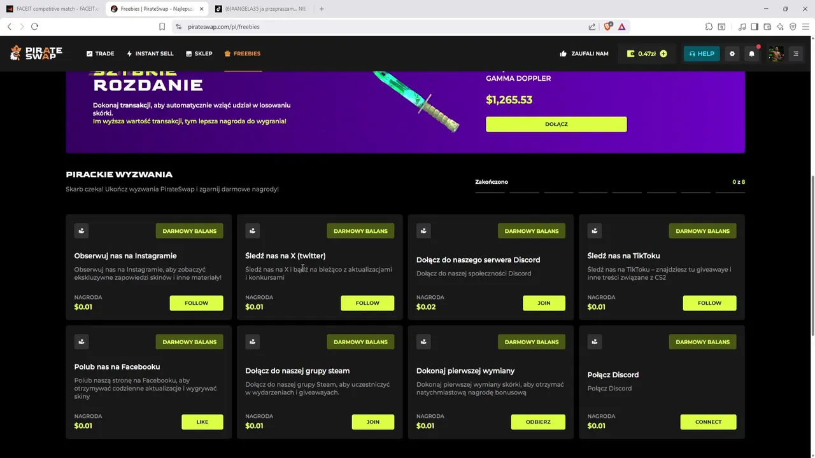The width and height of the screenshot is (815, 458).
Task: Close the Freebies PirateSwap tab
Action: (202, 9)
